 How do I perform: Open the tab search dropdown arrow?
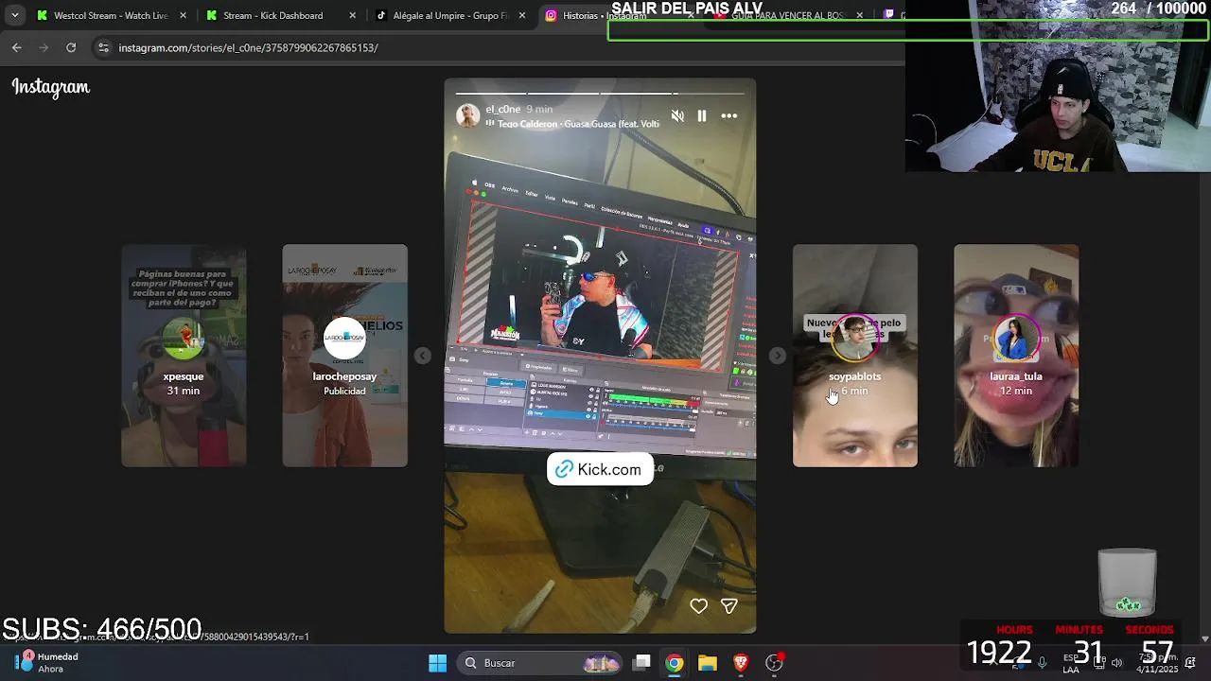tap(14, 15)
